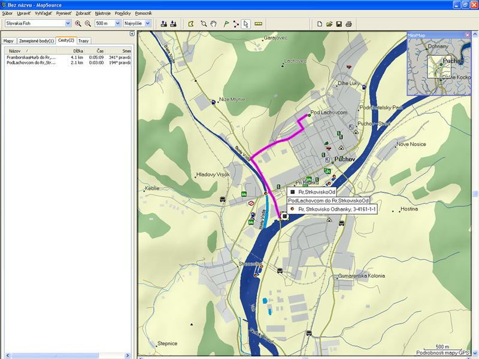Viewport: 479px width, 359px height.
Task: Click the zoom in magnifier icon
Action: 78,23
